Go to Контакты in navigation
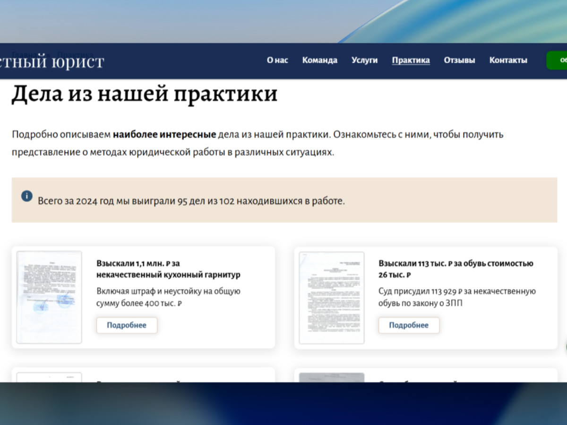Screen dimensions: 567x425 pyautogui.click(x=508, y=60)
